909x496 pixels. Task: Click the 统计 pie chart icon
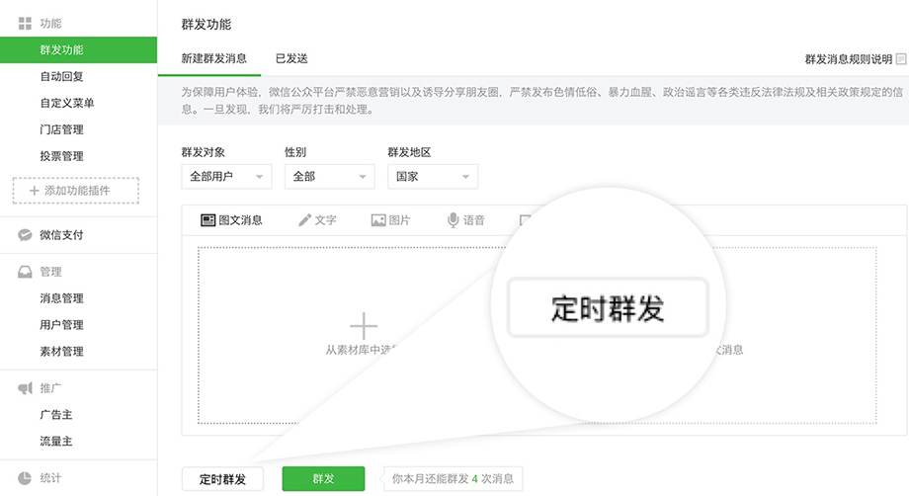click(x=25, y=478)
